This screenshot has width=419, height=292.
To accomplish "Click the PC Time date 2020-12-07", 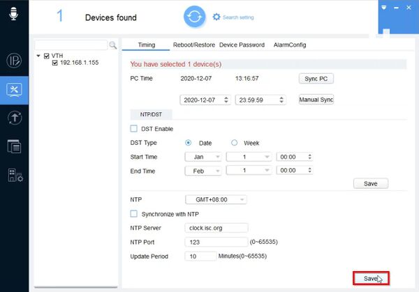I will tap(196, 78).
